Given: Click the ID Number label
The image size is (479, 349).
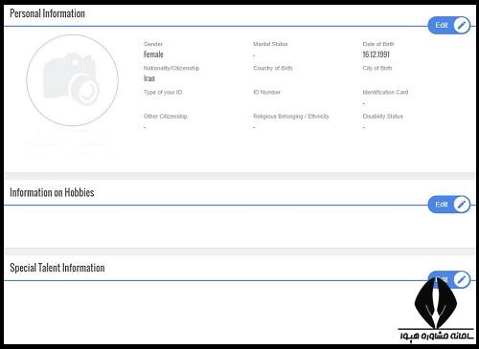Looking at the screenshot, I should [x=266, y=93].
